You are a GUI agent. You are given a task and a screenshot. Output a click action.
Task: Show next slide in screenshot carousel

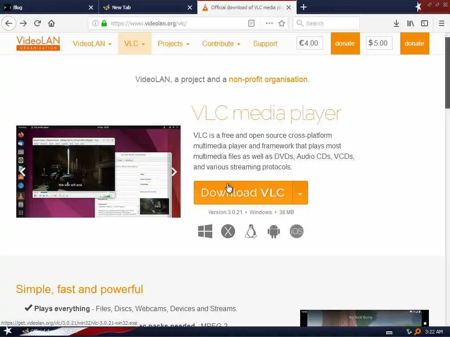(174, 172)
